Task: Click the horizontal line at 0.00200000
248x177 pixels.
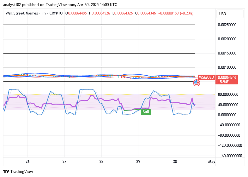Action: (x=99, y=39)
